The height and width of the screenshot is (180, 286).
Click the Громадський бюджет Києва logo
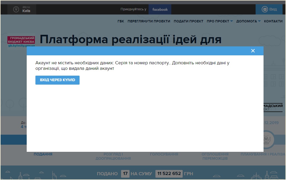[21, 42]
